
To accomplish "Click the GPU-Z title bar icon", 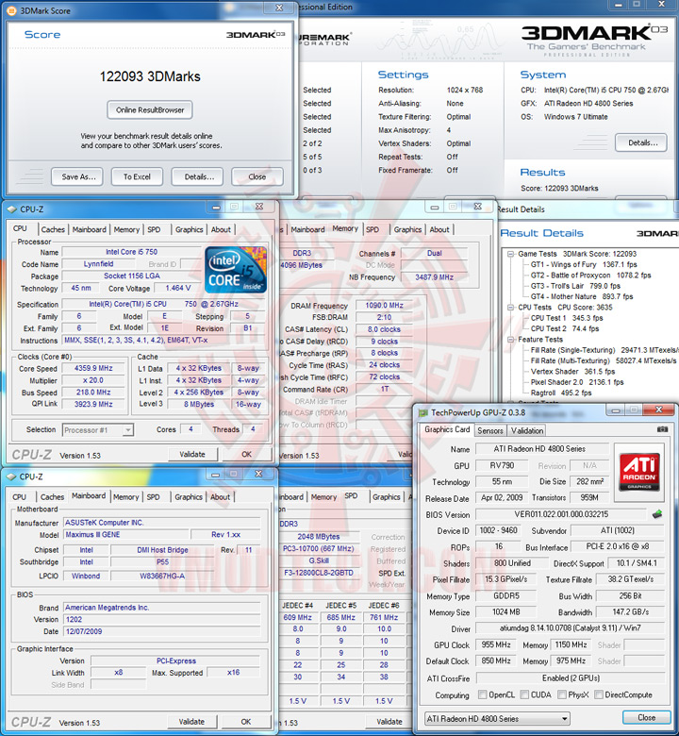I will pyautogui.click(x=423, y=413).
